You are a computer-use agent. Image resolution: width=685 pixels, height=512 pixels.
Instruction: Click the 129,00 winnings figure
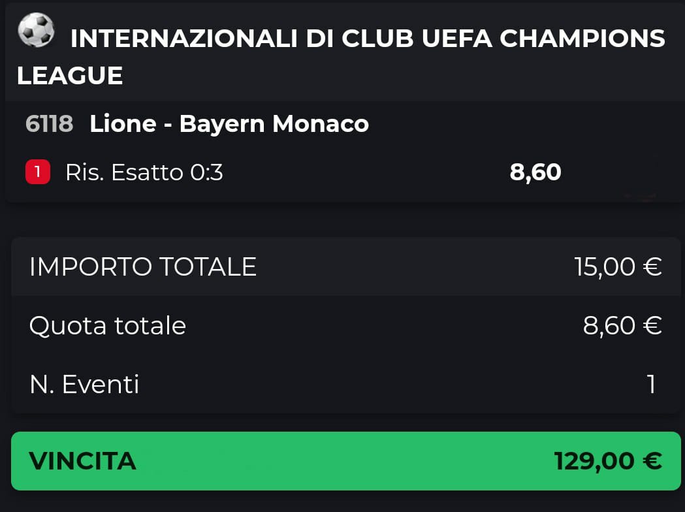[x=594, y=461]
